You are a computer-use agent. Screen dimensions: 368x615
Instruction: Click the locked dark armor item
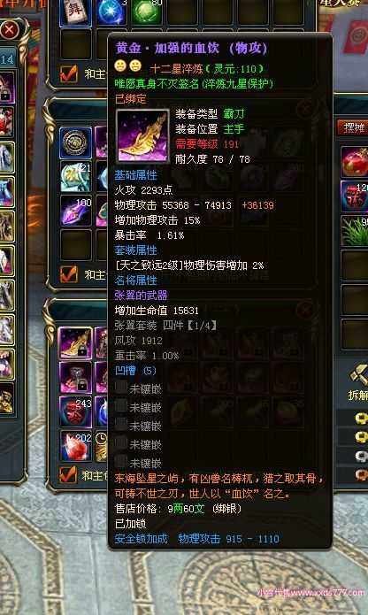pyautogui.click(x=75, y=377)
